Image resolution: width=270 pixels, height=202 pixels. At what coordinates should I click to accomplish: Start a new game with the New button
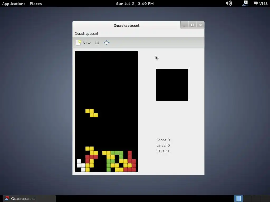pos(83,43)
